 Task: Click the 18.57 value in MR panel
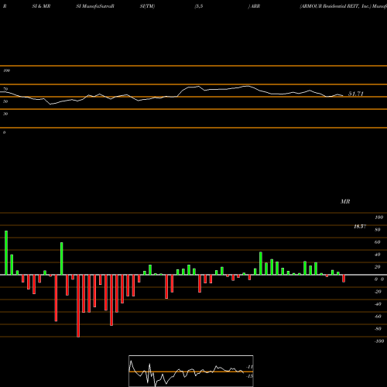[360, 227]
